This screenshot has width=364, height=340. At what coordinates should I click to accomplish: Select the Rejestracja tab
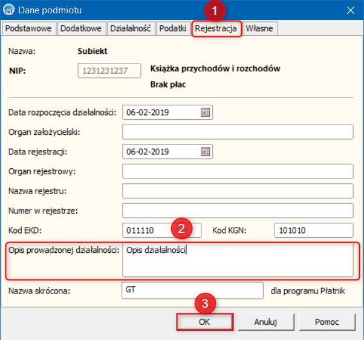click(216, 28)
